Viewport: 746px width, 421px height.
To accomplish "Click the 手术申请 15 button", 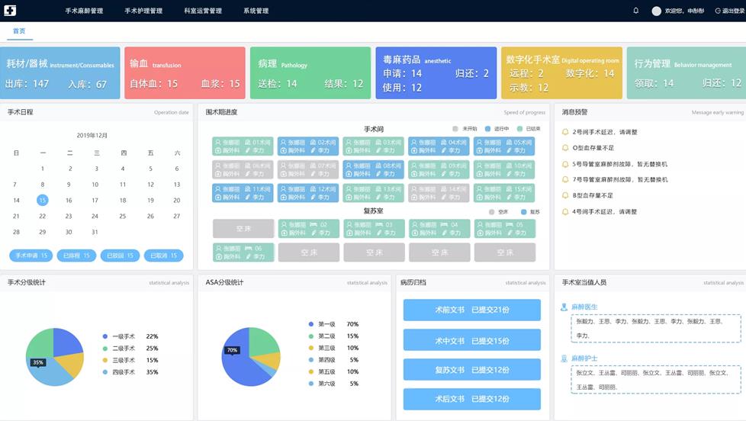I will click(31, 255).
